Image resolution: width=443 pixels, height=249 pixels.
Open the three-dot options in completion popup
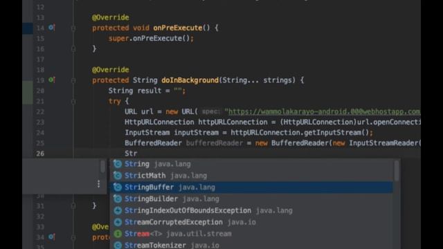click(x=98, y=184)
